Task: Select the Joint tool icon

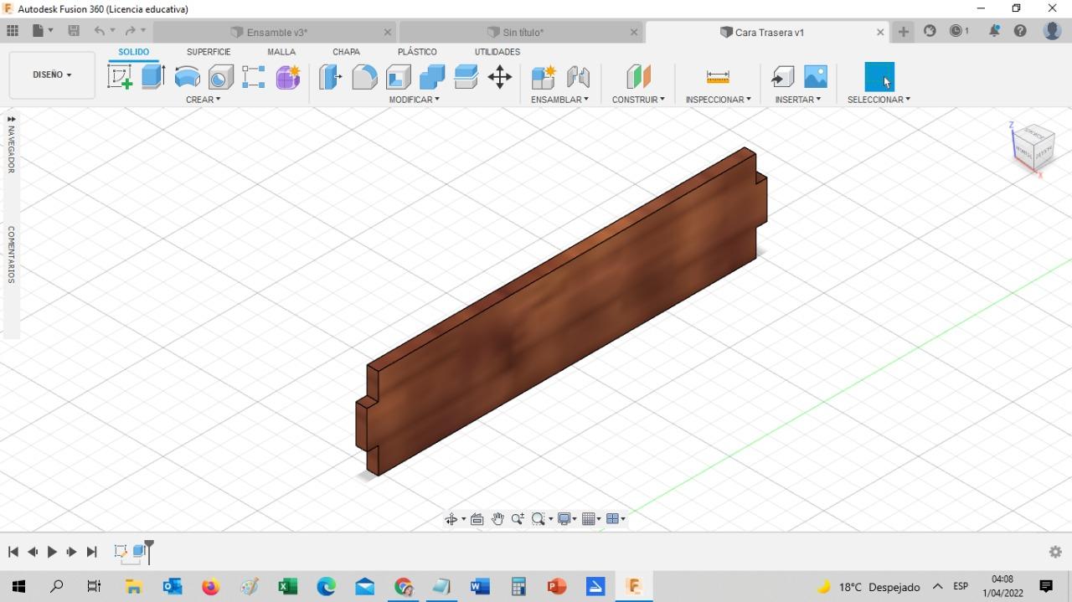Action: pos(578,77)
